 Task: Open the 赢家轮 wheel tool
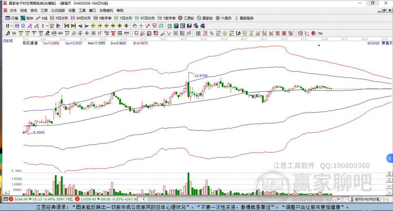pos(205,18)
